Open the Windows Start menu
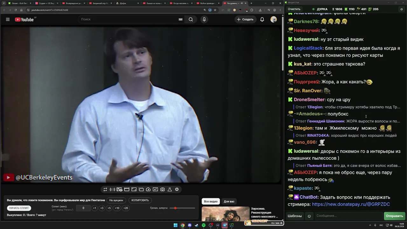 [176, 226]
